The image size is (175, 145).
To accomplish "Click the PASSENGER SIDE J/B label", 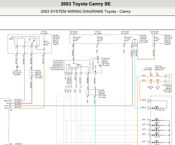I will [167, 89].
